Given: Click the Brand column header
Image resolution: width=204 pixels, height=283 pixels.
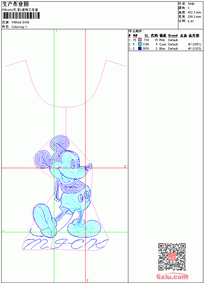Looking at the screenshot, I should click(173, 36).
